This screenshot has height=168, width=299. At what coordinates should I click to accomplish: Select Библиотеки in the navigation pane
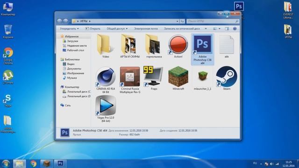point(72,59)
